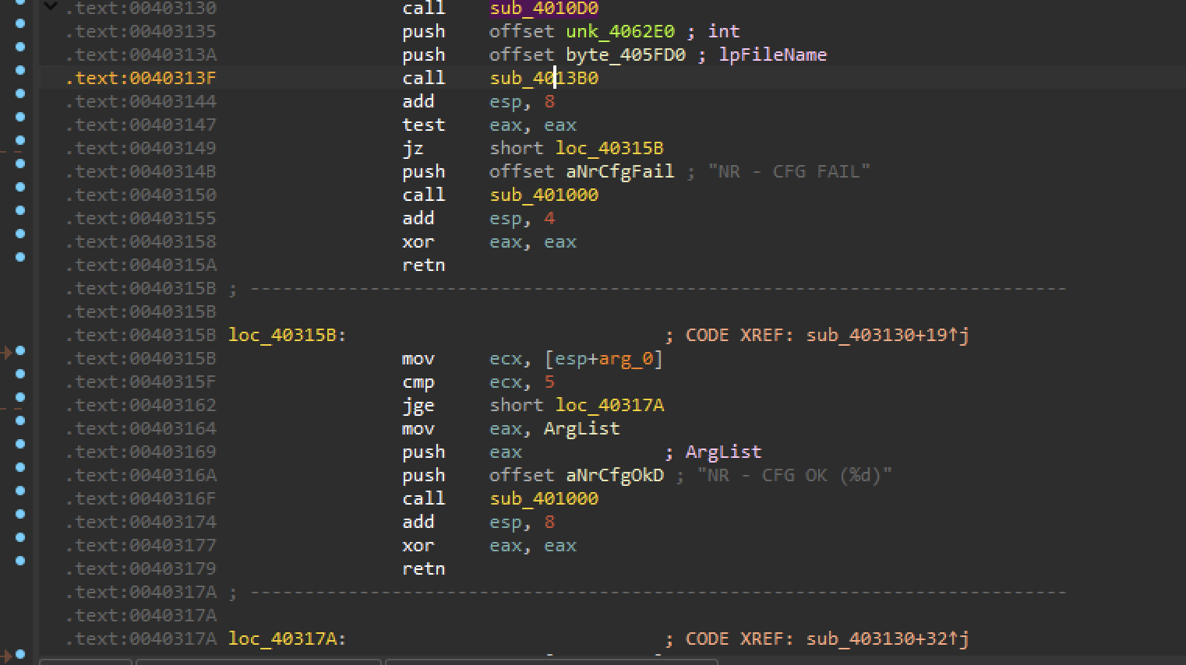
Task: Open CODE XREF sub_403130+32↑j
Action: pos(888,639)
